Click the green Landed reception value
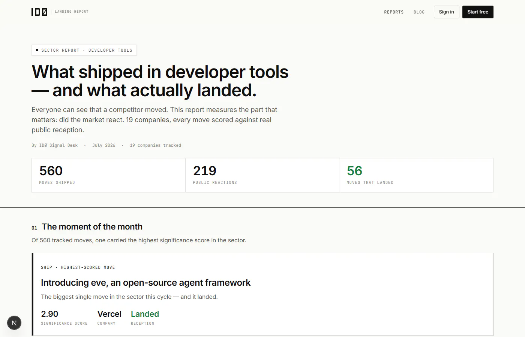The width and height of the screenshot is (525, 337). (145, 314)
